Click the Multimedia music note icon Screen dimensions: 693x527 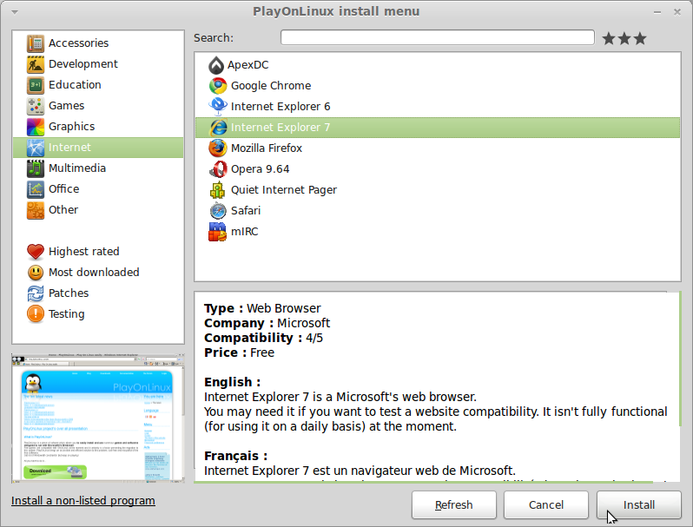(x=36, y=168)
